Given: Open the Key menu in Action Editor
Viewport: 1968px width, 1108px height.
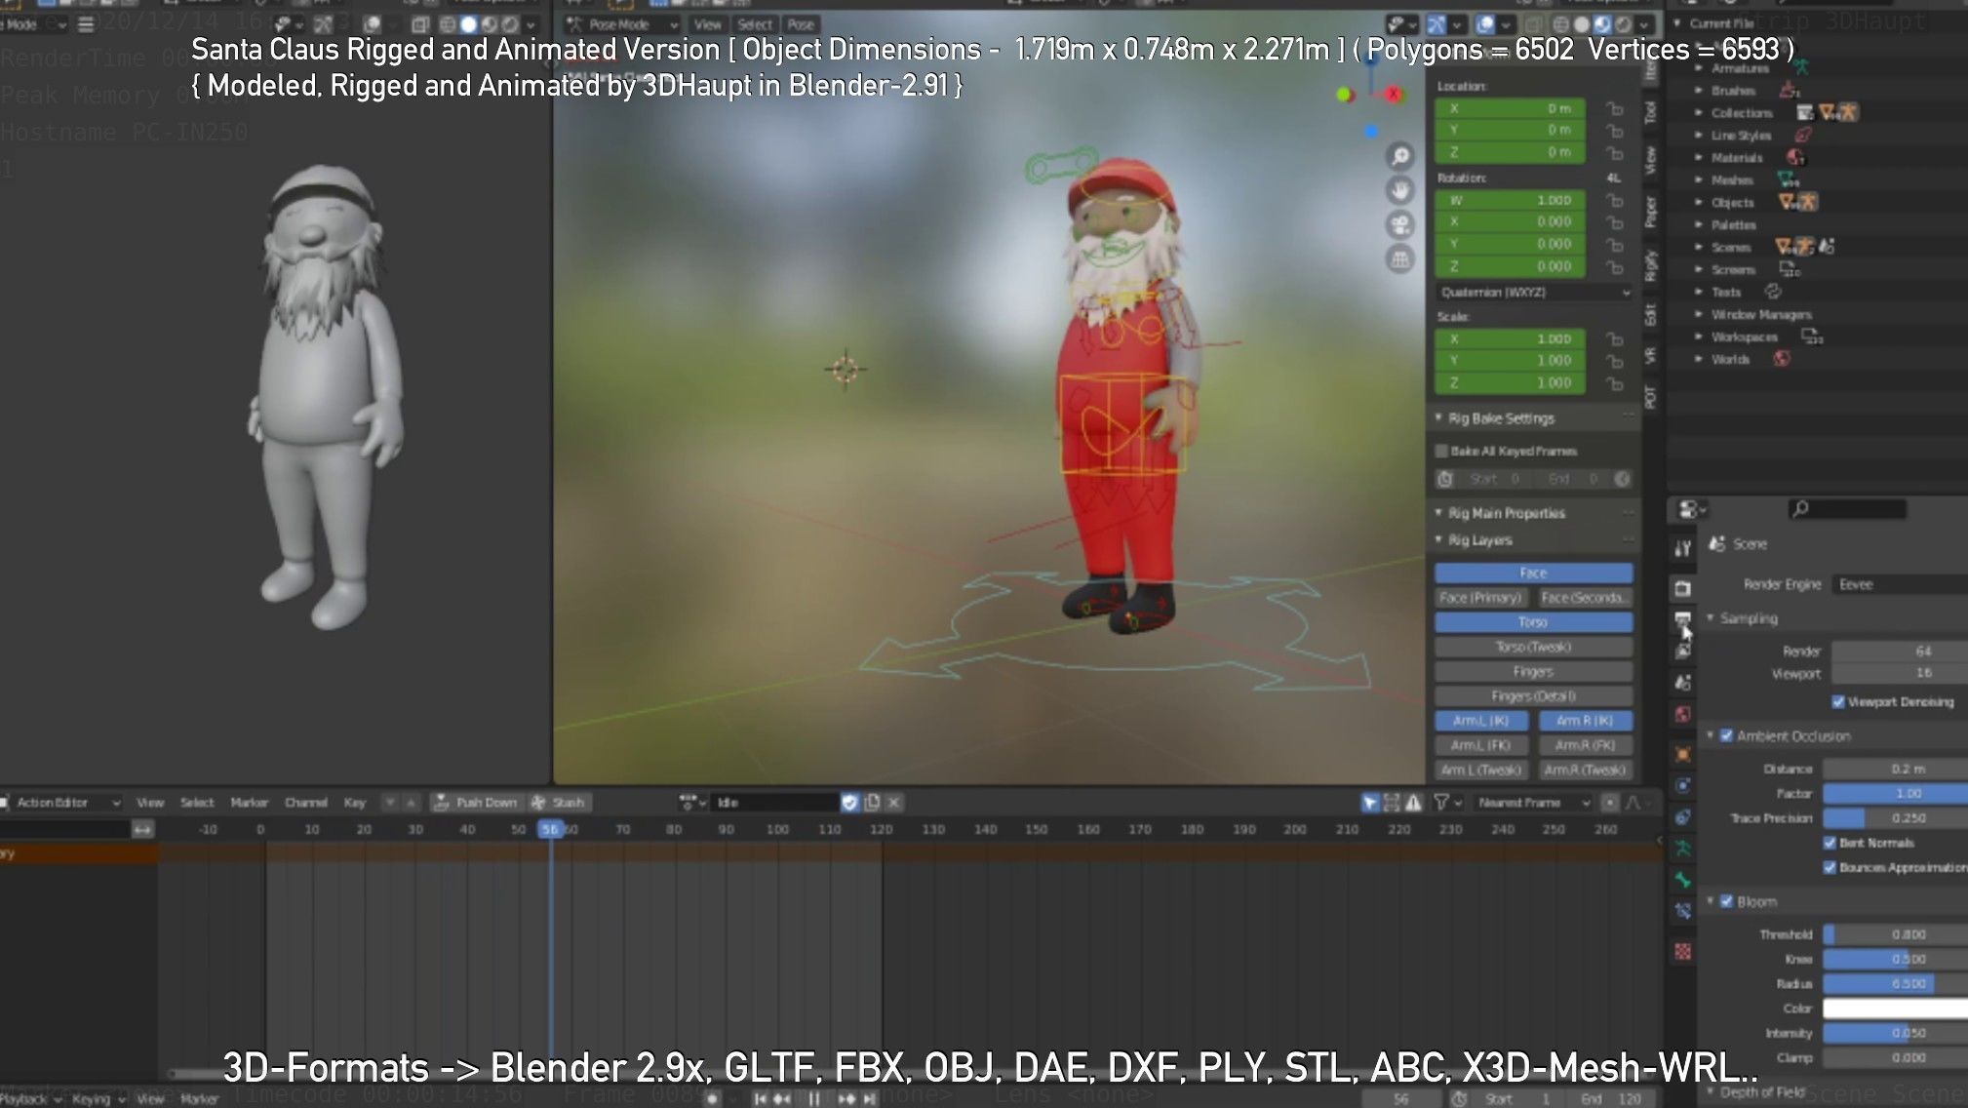Looking at the screenshot, I should [x=354, y=803].
